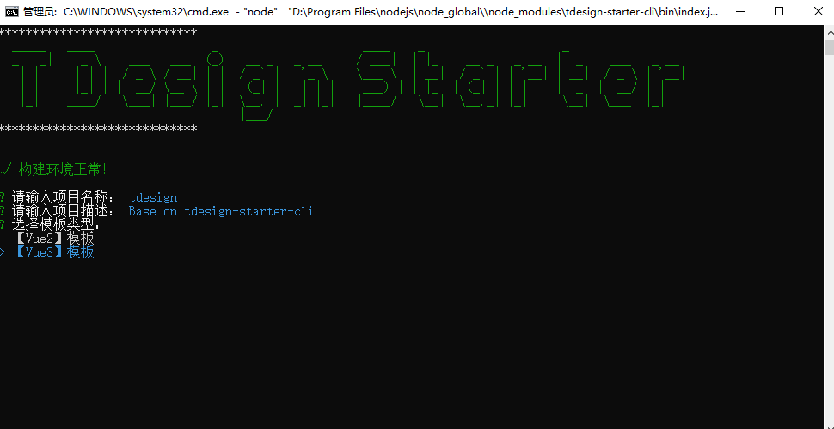Click the blue selection arrow beside Vue3
Viewport: 834px width, 429px height.
click(x=2, y=252)
